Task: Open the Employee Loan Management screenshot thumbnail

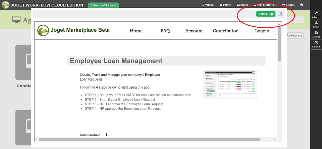Action: pos(230,85)
